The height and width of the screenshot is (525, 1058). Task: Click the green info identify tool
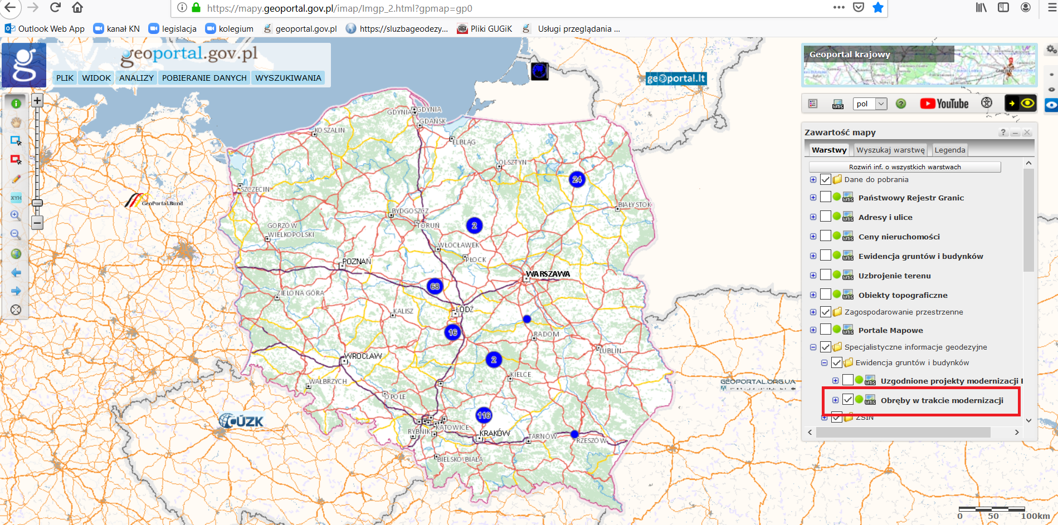tap(16, 103)
